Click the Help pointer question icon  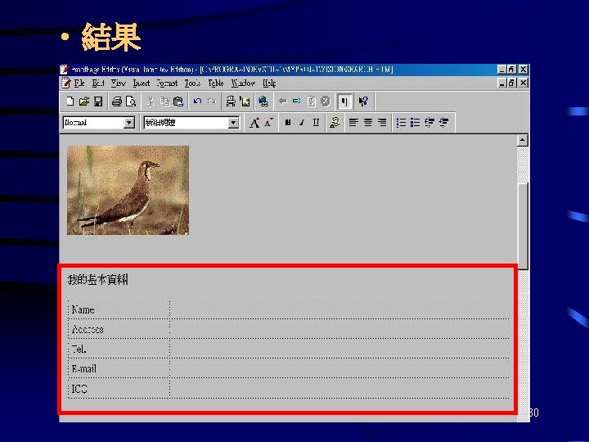363,101
